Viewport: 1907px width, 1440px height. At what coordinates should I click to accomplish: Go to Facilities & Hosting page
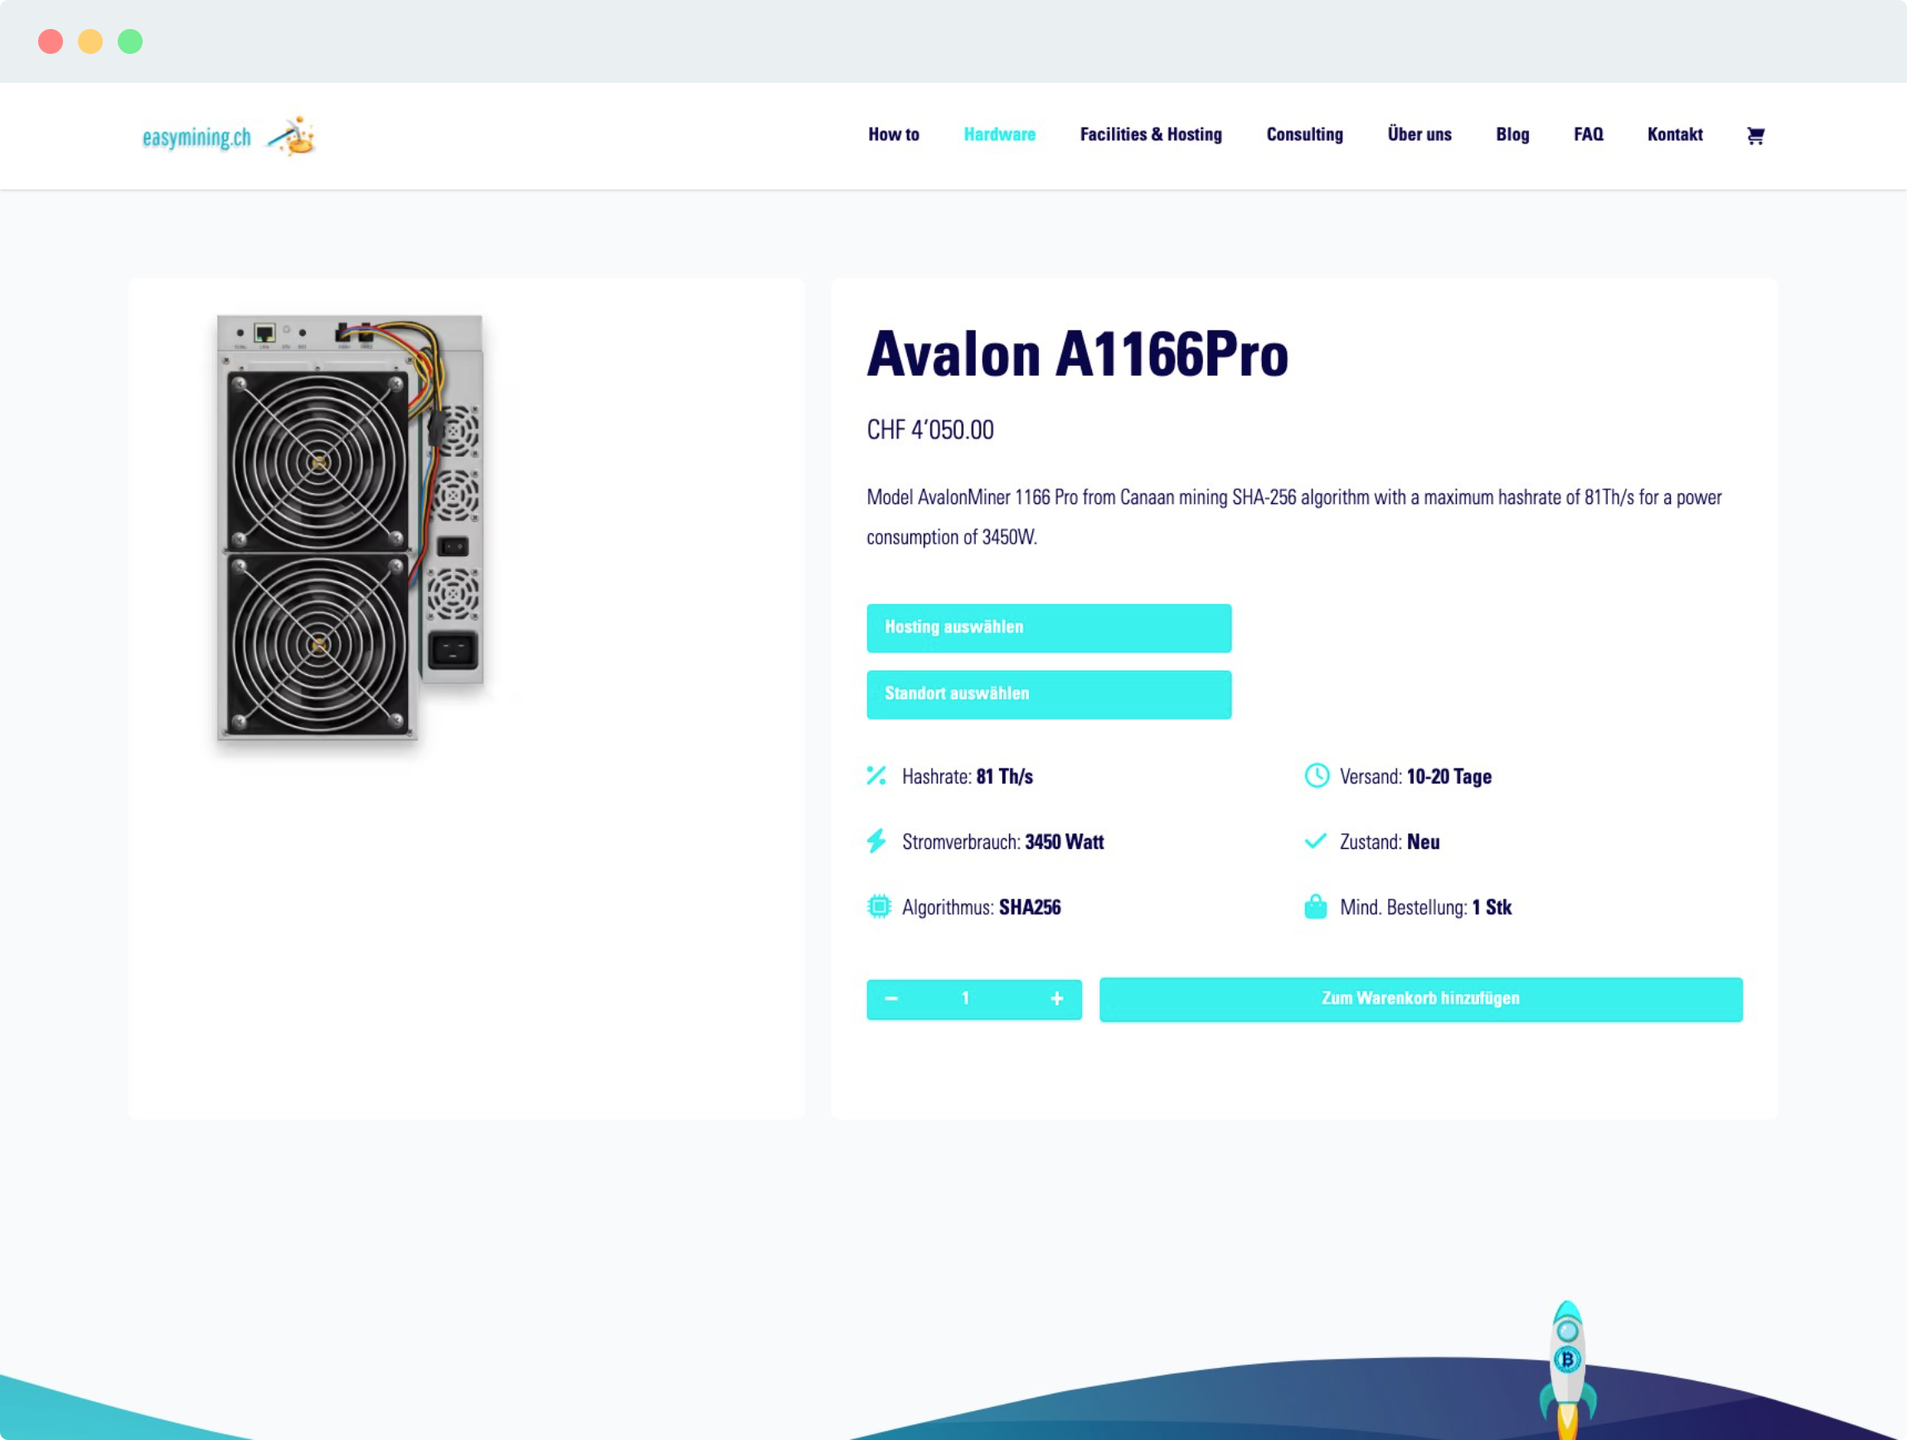(x=1150, y=134)
